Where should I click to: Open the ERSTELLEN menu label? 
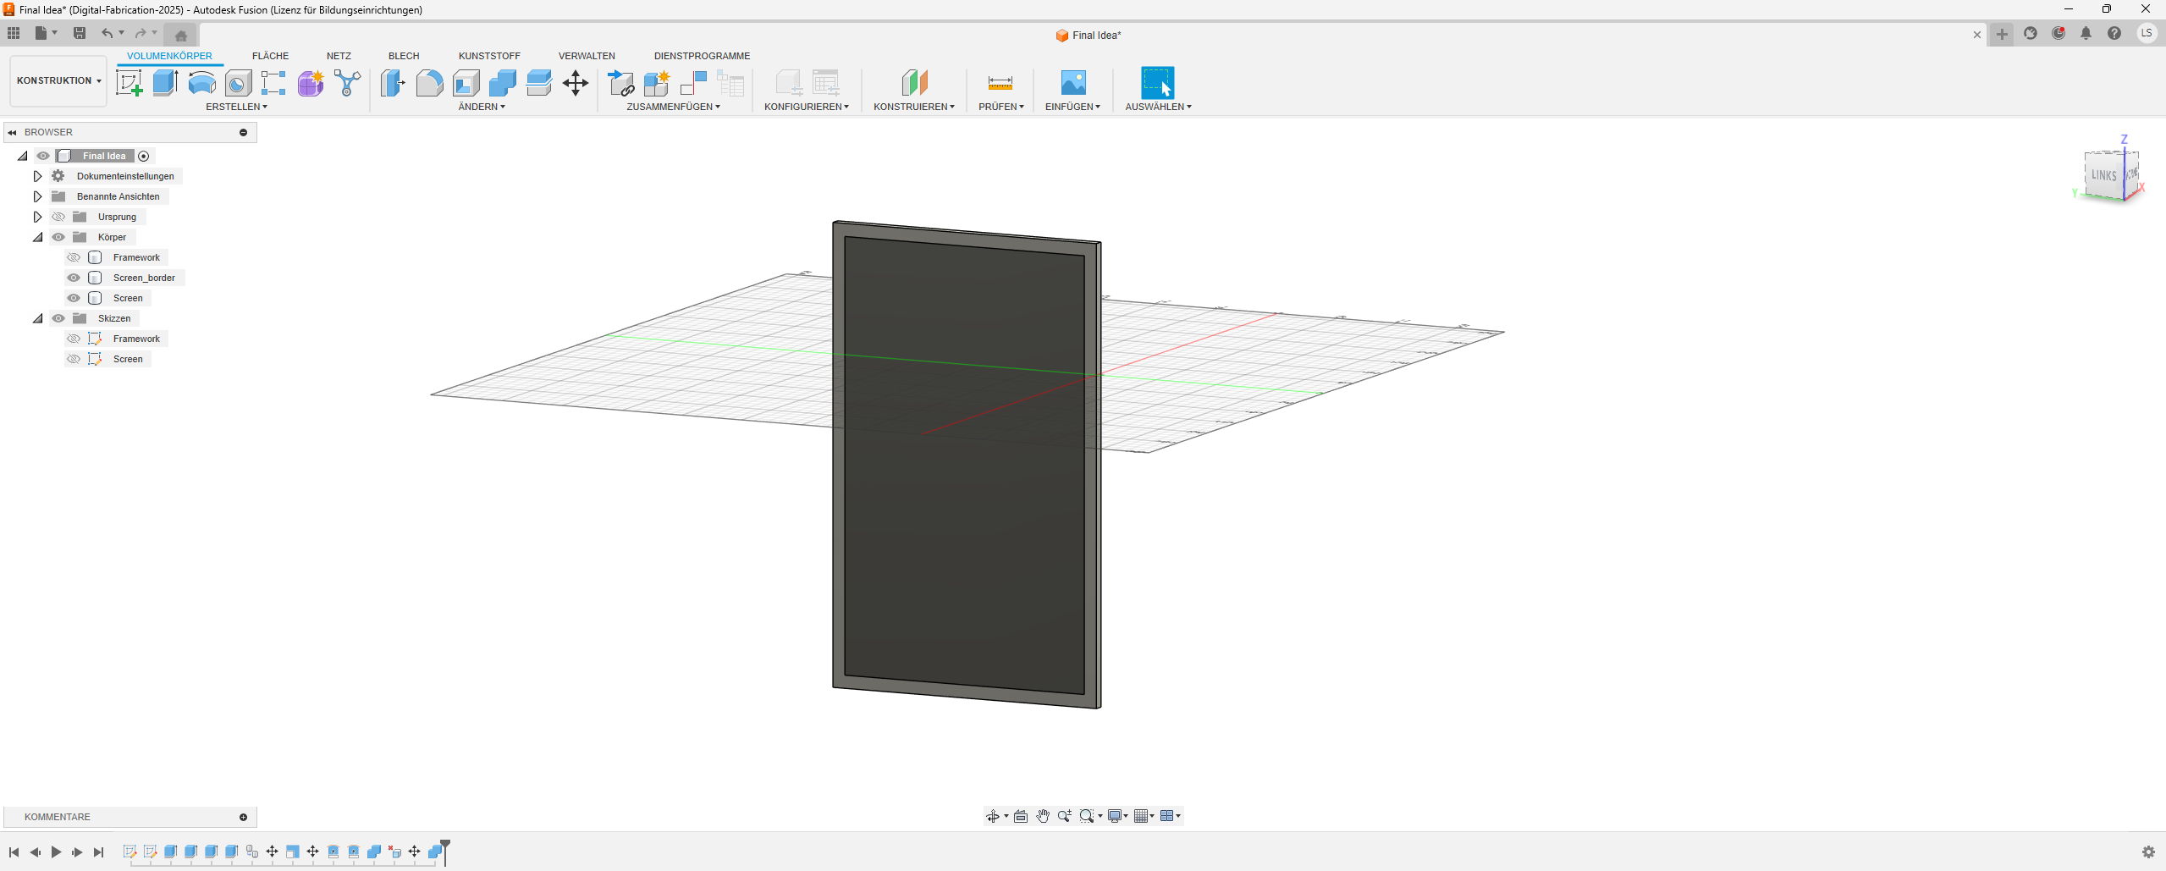coord(236,107)
